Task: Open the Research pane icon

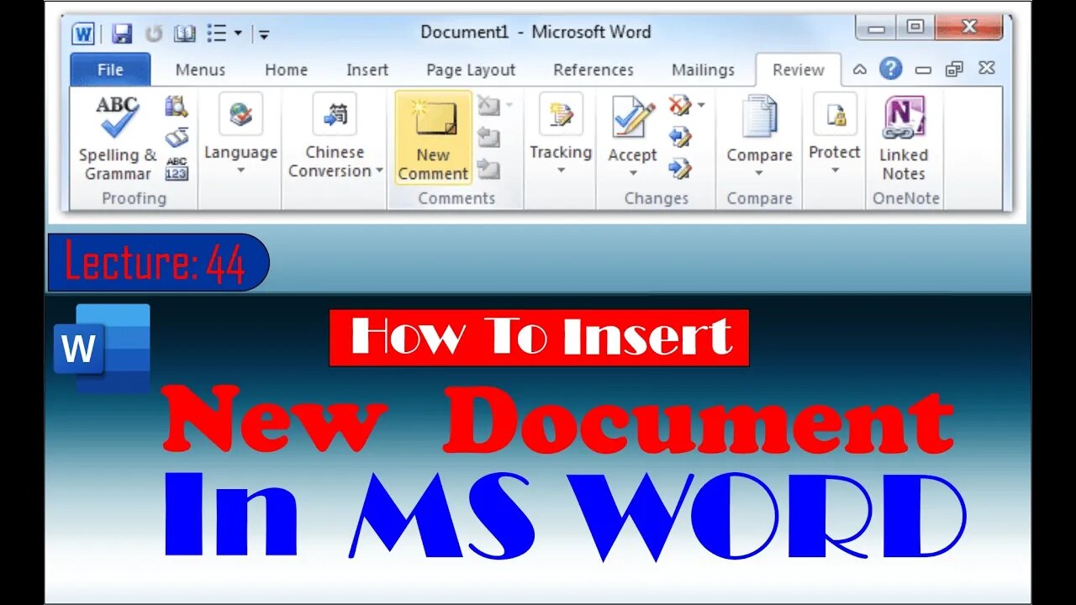Action: pyautogui.click(x=177, y=106)
